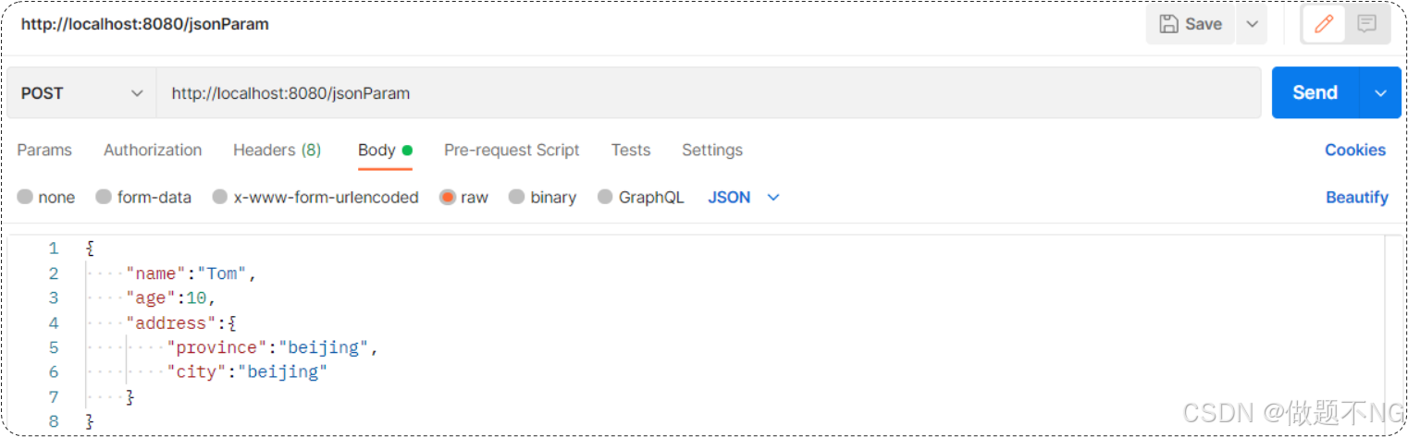Click the Cookies link
Viewport: 1408px width, 437px height.
1354,150
